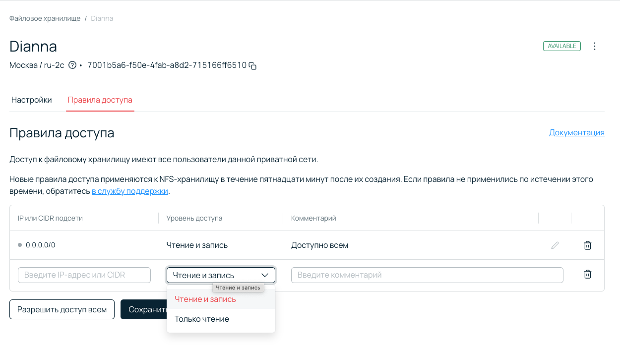
Task: Select the "Правила доступа" tab
Action: click(x=100, y=100)
